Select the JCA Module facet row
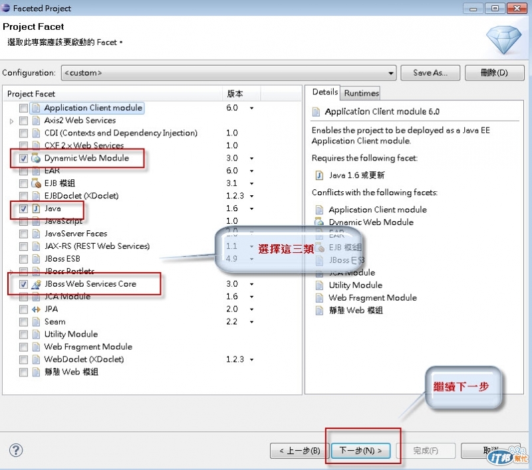532x470 pixels. [x=68, y=297]
